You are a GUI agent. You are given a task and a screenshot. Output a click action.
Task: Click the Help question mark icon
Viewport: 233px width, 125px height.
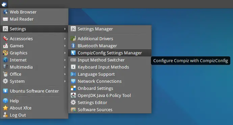[x=5, y=101]
